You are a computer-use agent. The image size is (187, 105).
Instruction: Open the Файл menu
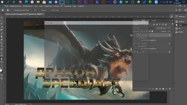(6, 6)
